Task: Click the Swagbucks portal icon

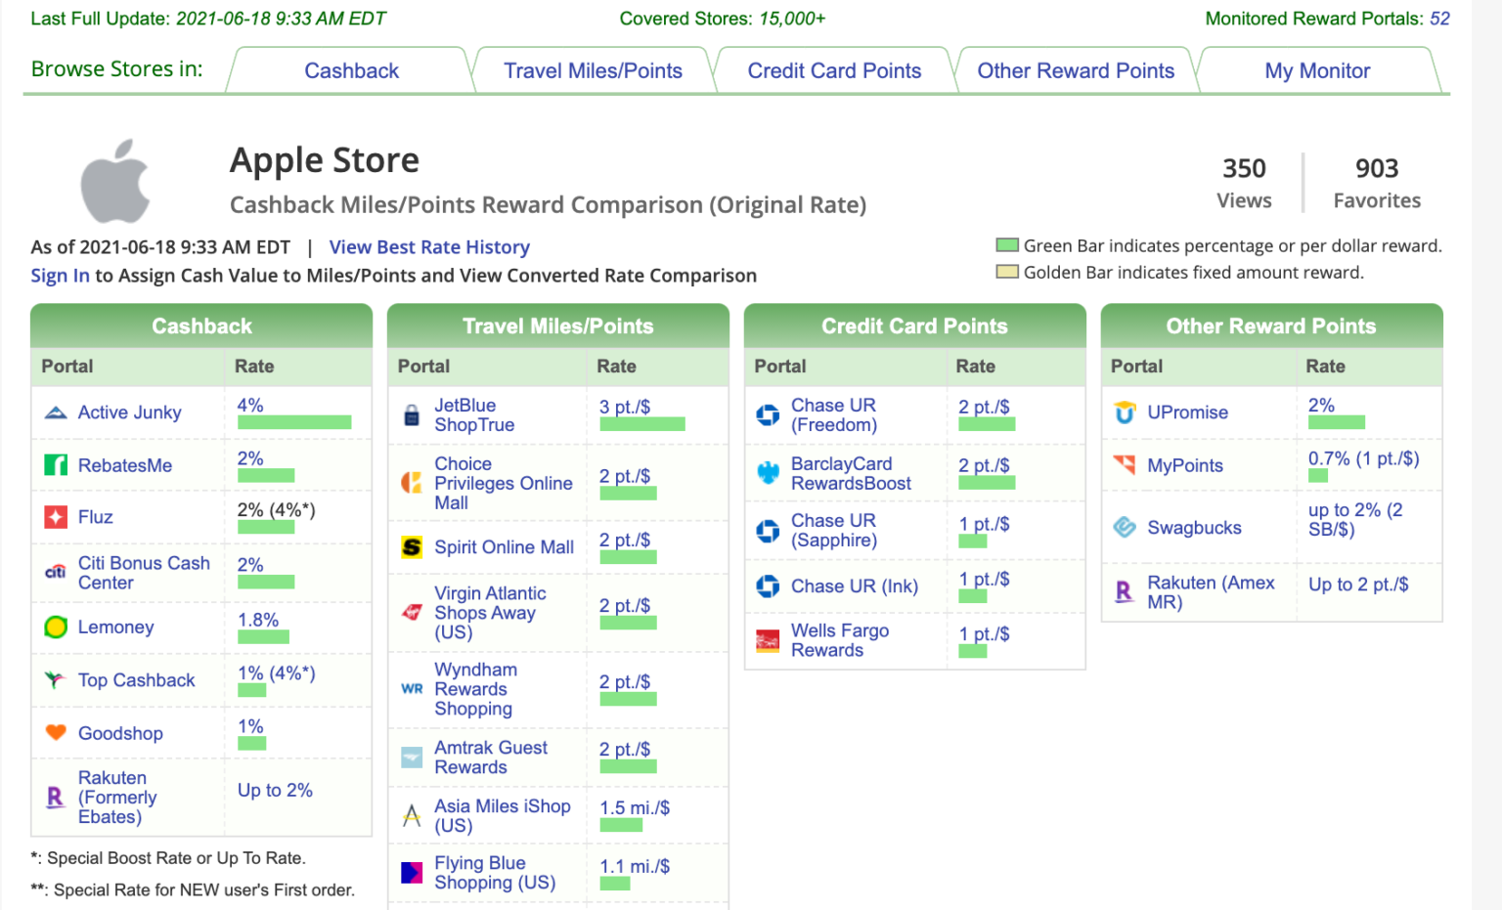Action: [1125, 528]
